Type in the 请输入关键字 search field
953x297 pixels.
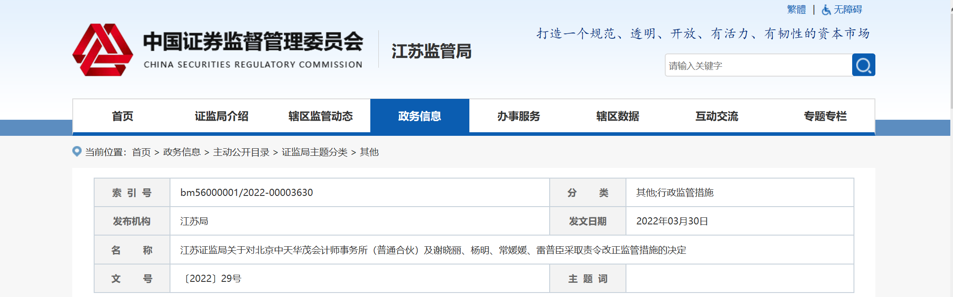[758, 65]
